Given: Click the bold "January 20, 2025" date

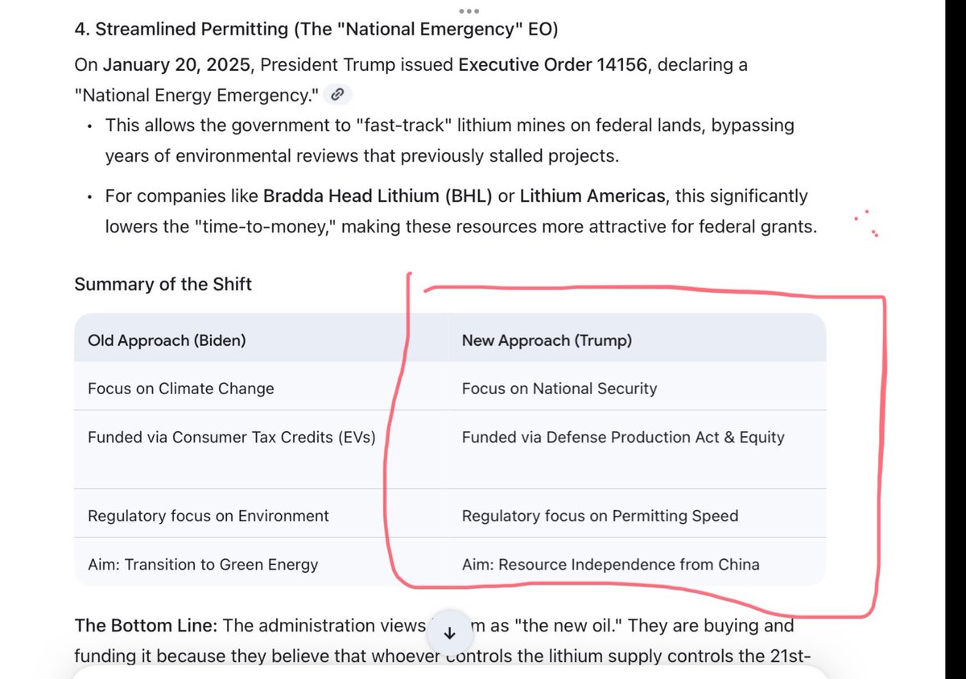Looking at the screenshot, I should click(x=179, y=64).
